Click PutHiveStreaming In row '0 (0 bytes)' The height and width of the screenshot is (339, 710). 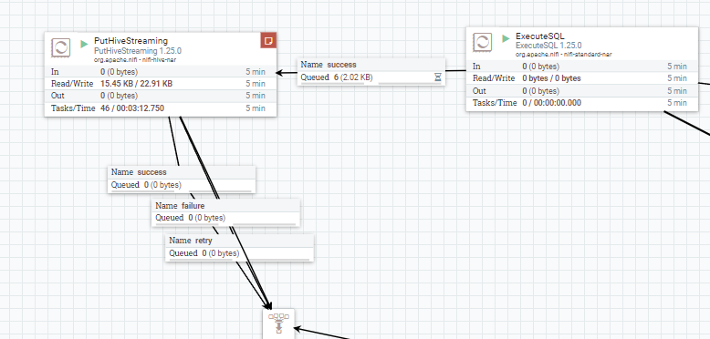click(x=119, y=72)
